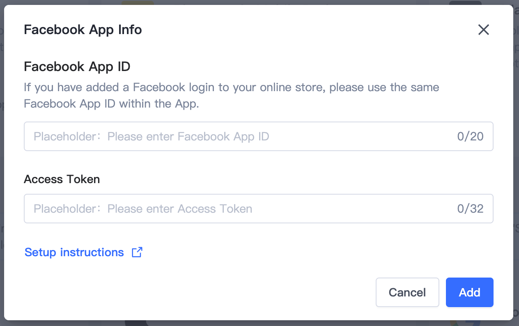Click the 0/20 character counter

click(x=471, y=136)
